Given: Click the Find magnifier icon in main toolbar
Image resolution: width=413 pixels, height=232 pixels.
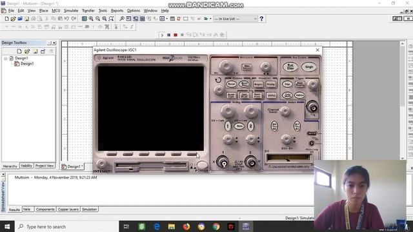Looking at the screenshot, I should pyautogui.click(x=122, y=19).
